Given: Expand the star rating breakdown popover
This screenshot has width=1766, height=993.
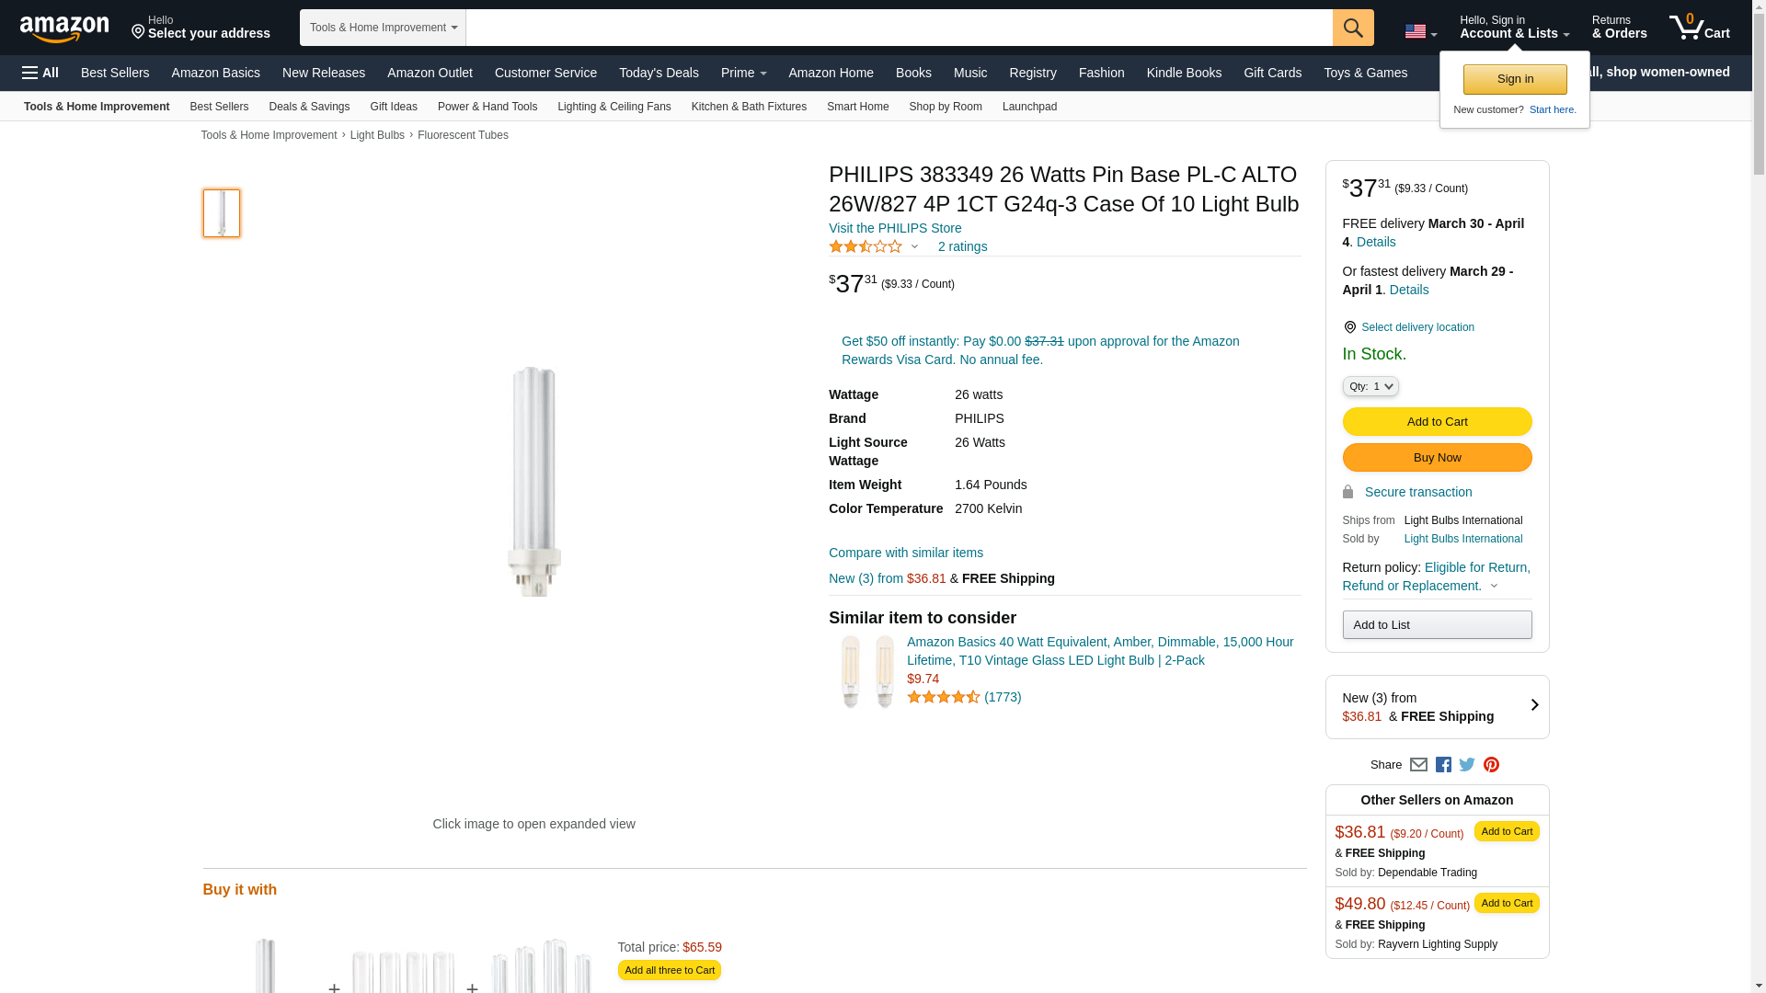Looking at the screenshot, I should point(914,246).
